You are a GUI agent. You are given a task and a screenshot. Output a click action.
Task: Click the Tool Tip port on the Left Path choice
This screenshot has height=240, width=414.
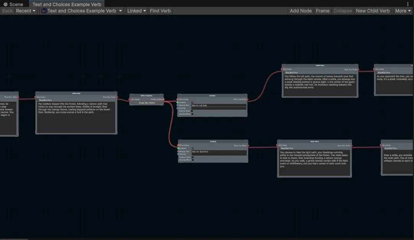pyautogui.click(x=178, y=108)
